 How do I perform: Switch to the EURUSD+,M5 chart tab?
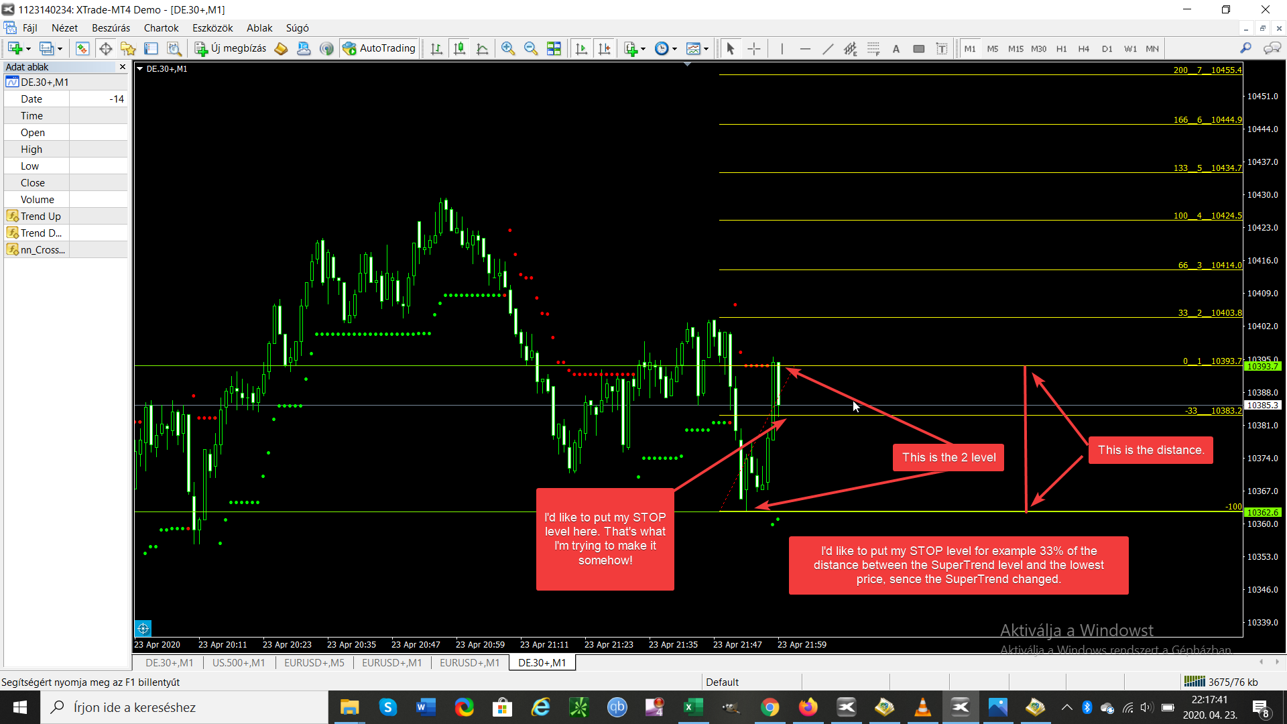point(314,663)
